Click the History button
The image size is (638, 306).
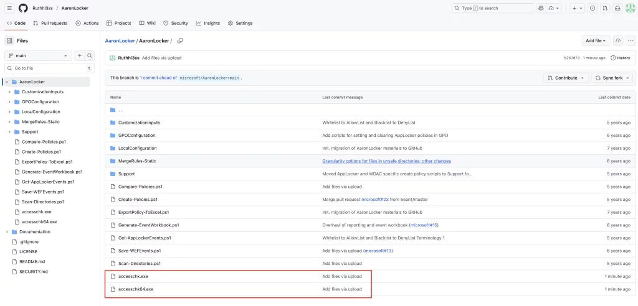click(621, 58)
